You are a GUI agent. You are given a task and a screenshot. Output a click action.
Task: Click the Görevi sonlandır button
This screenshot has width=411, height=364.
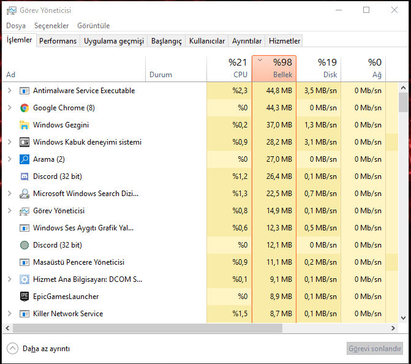point(375,349)
